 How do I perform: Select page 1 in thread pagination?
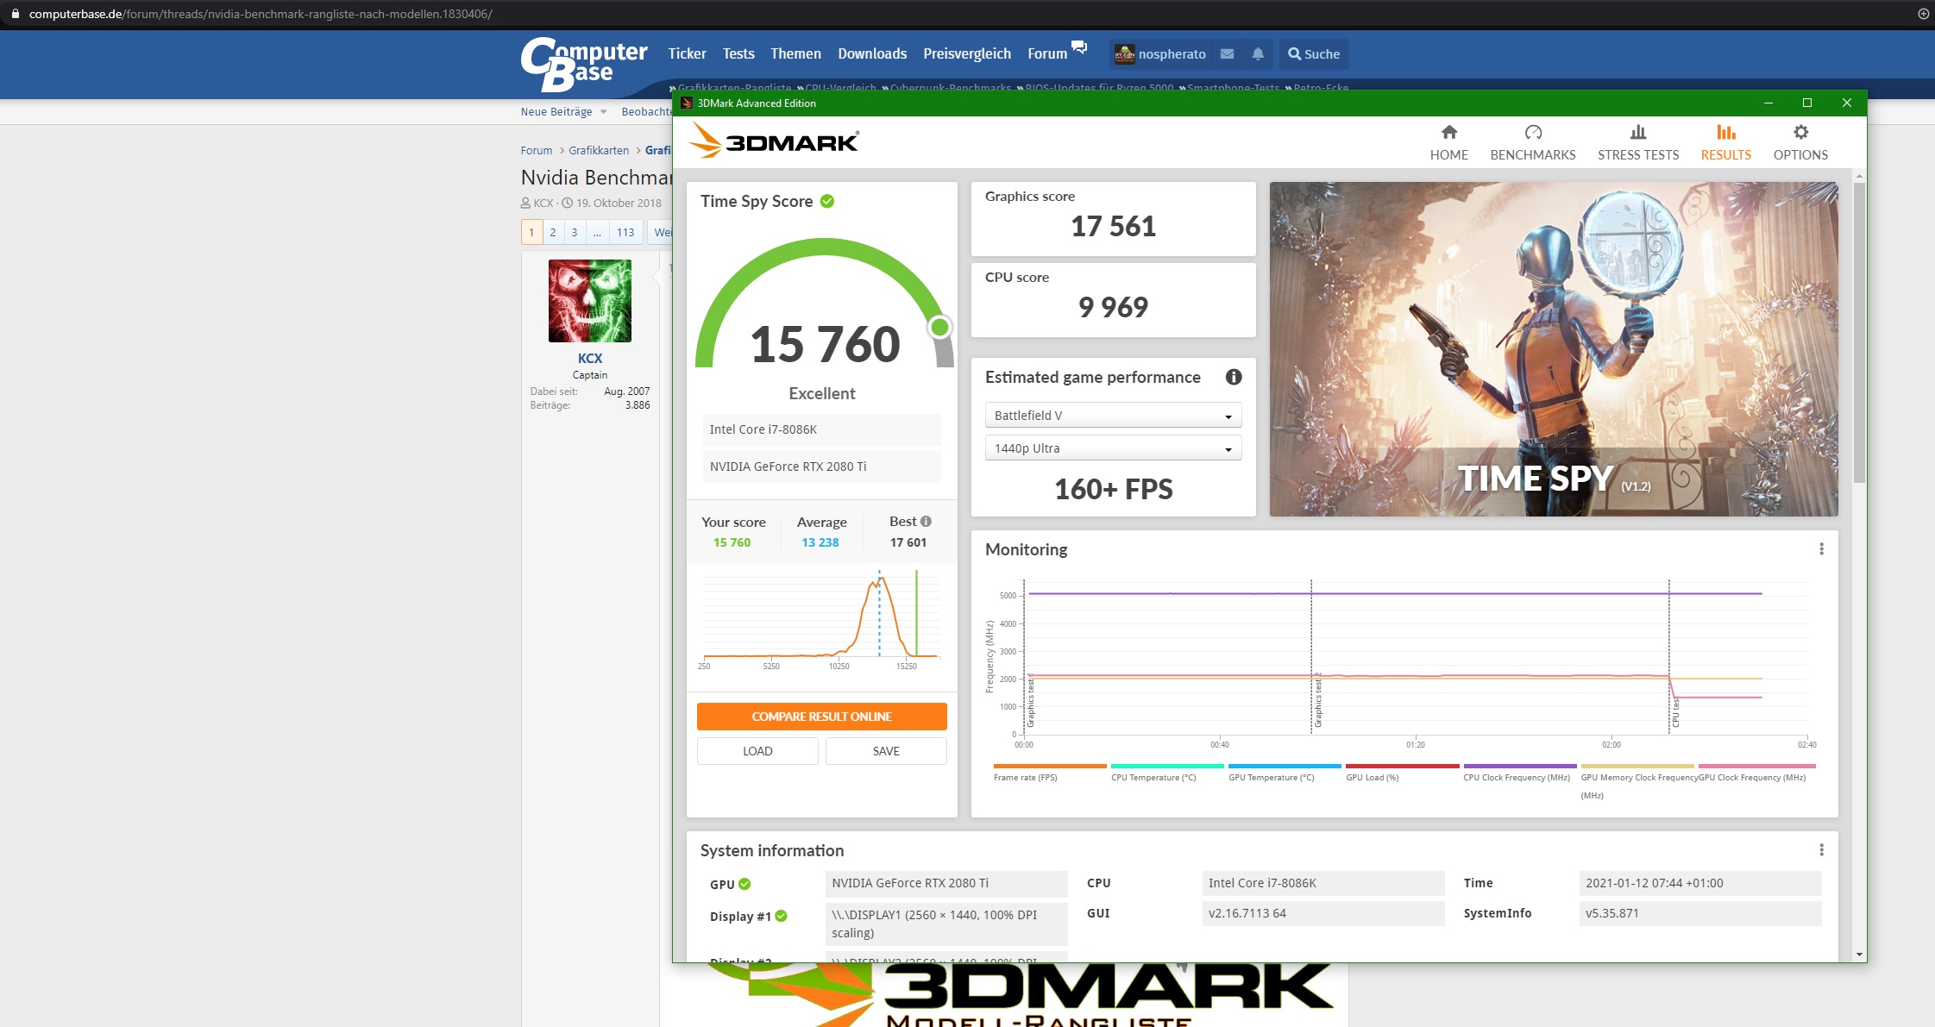pyautogui.click(x=531, y=232)
